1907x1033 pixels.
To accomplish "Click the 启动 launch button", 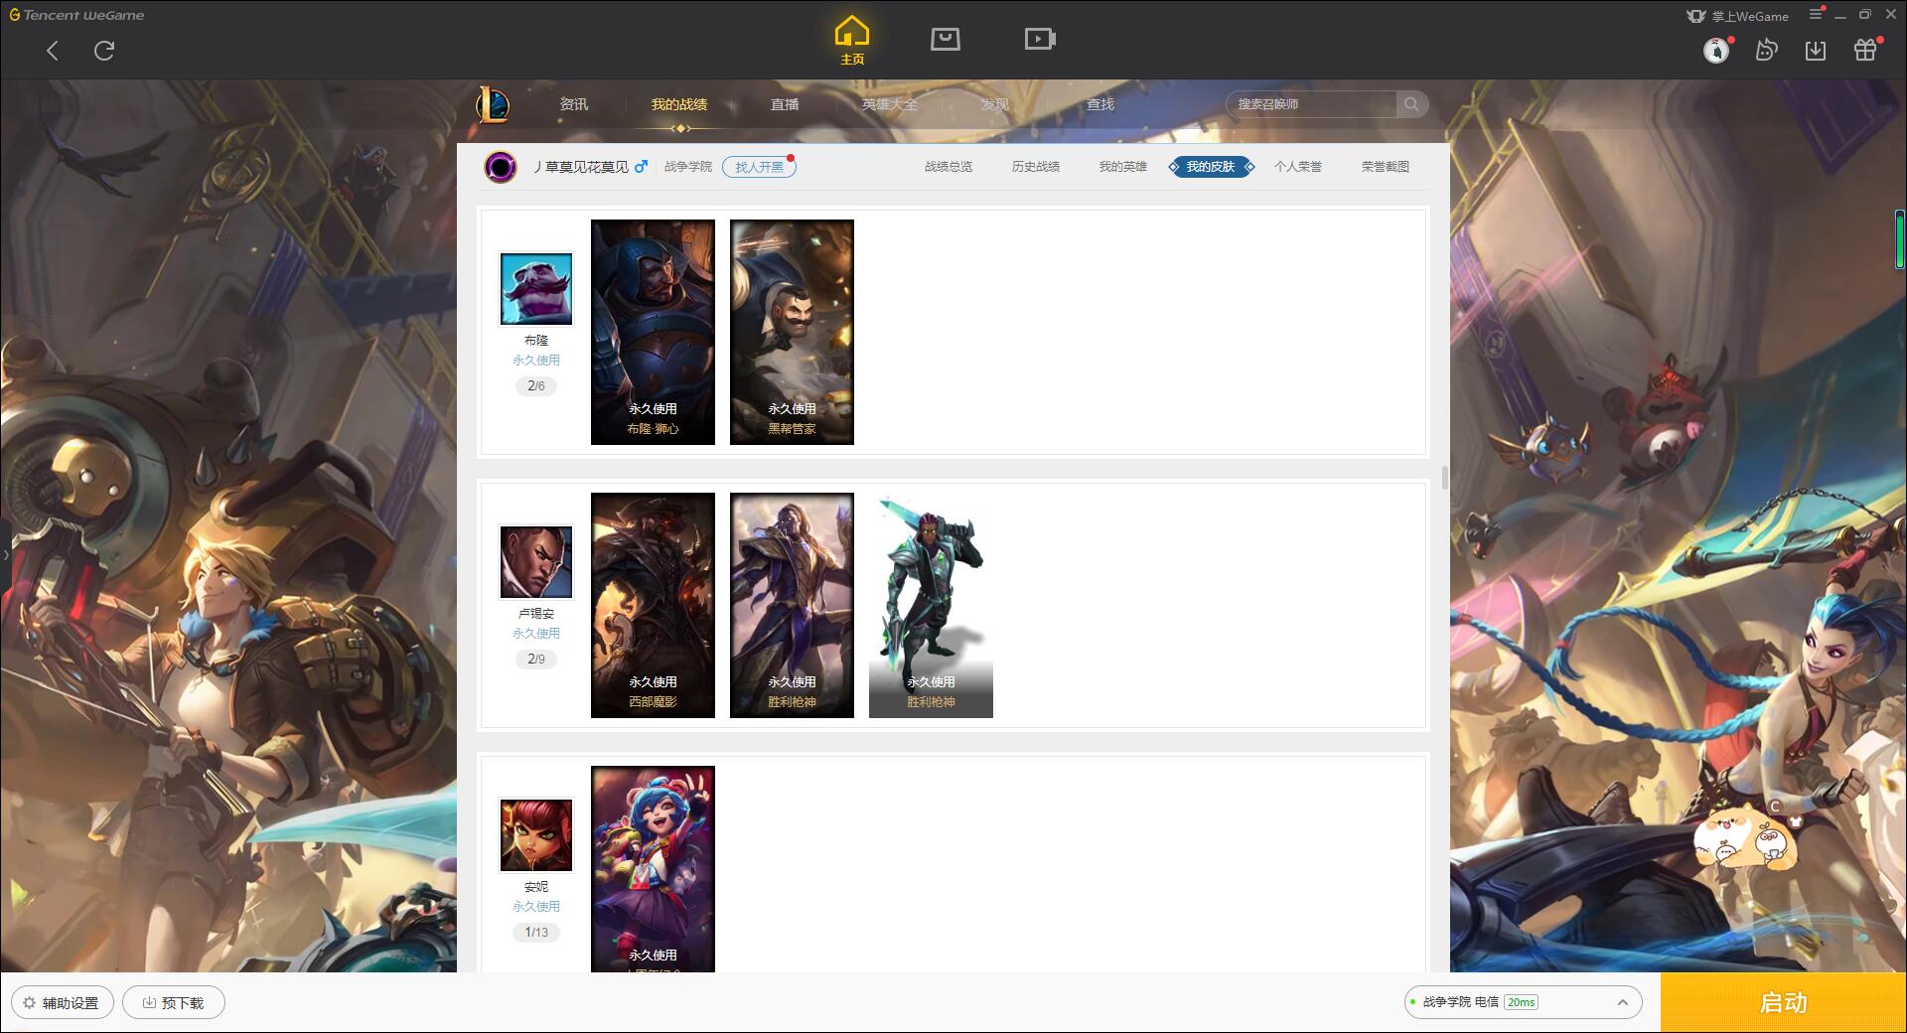I will point(1784,1002).
